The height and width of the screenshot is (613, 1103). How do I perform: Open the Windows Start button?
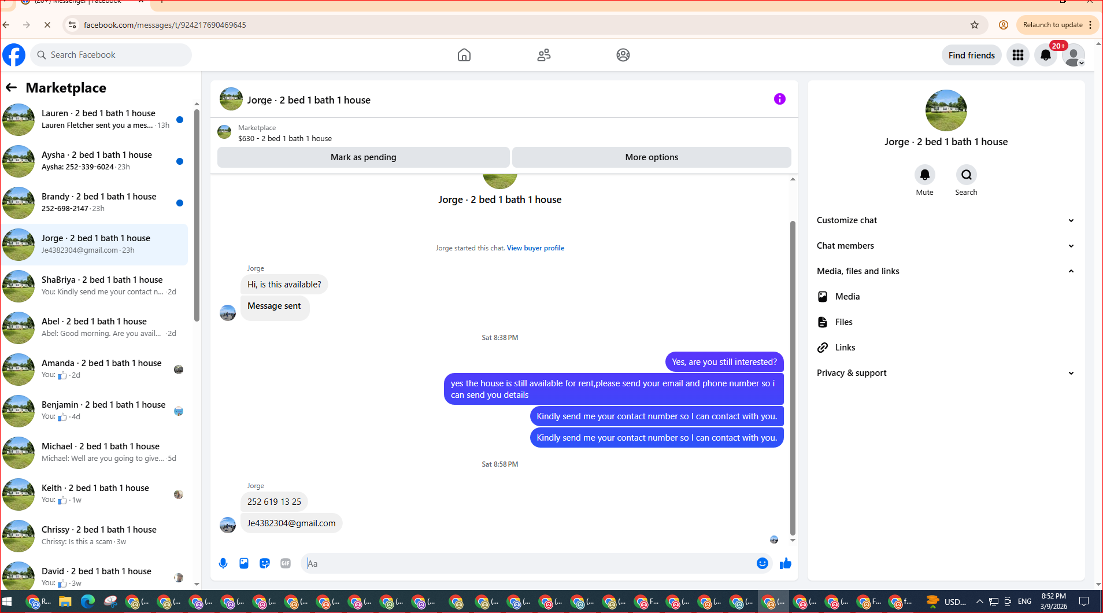tap(8, 601)
